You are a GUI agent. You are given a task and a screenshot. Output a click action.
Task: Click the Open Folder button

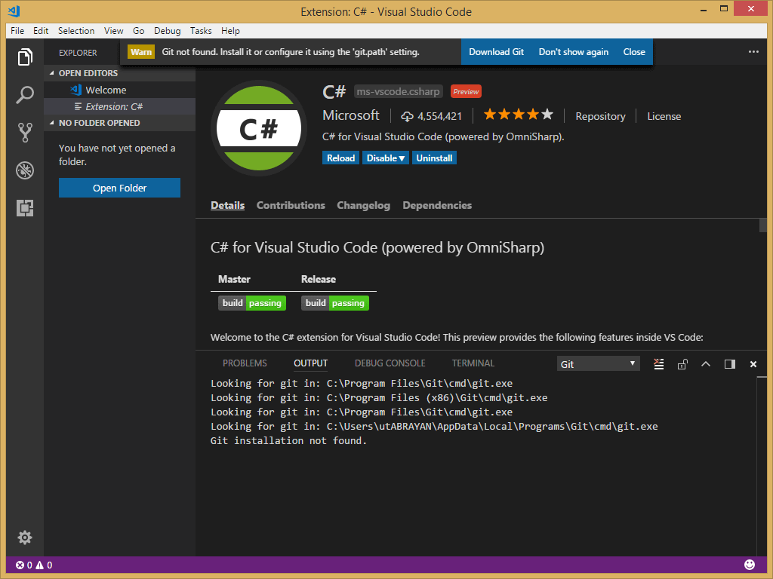coord(119,188)
